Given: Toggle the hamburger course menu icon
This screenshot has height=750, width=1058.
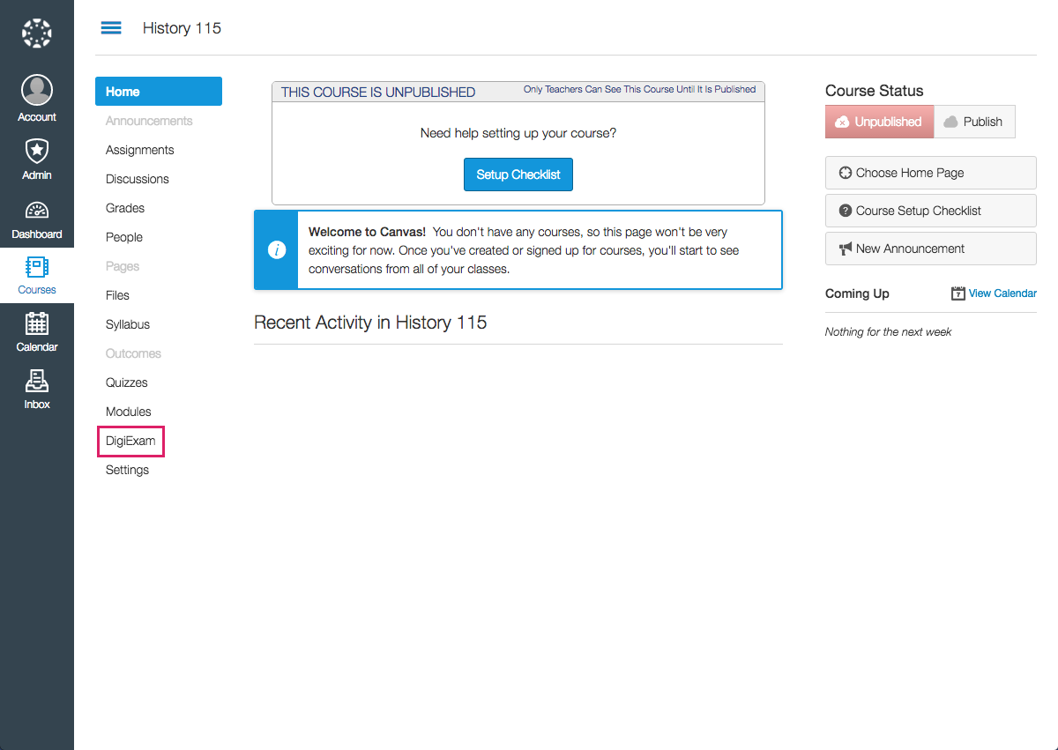Looking at the screenshot, I should pos(111,28).
